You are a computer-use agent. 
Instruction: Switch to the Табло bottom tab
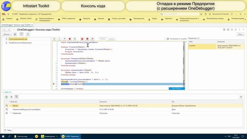[8, 130]
